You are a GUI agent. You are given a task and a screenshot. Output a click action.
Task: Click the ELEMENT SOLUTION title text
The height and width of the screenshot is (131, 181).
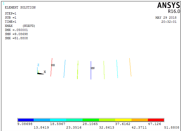click(20, 7)
